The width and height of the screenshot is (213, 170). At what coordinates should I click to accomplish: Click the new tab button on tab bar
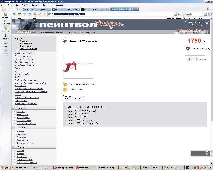[x=11, y=9]
